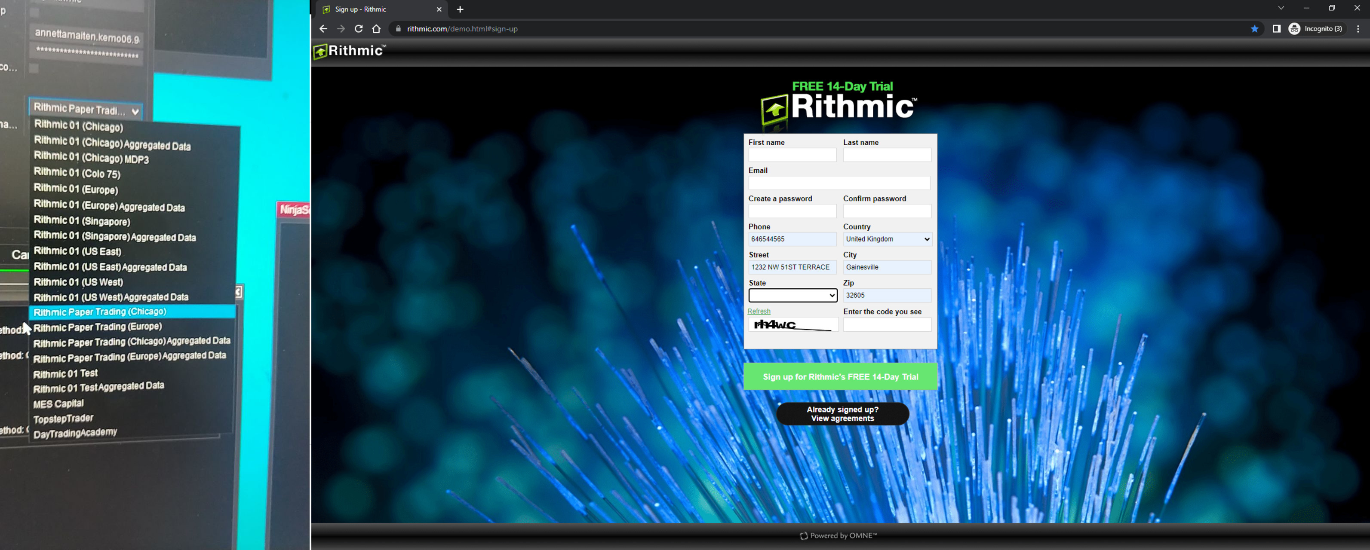
Task: Click the Rithmic logo in header
Action: coord(350,51)
